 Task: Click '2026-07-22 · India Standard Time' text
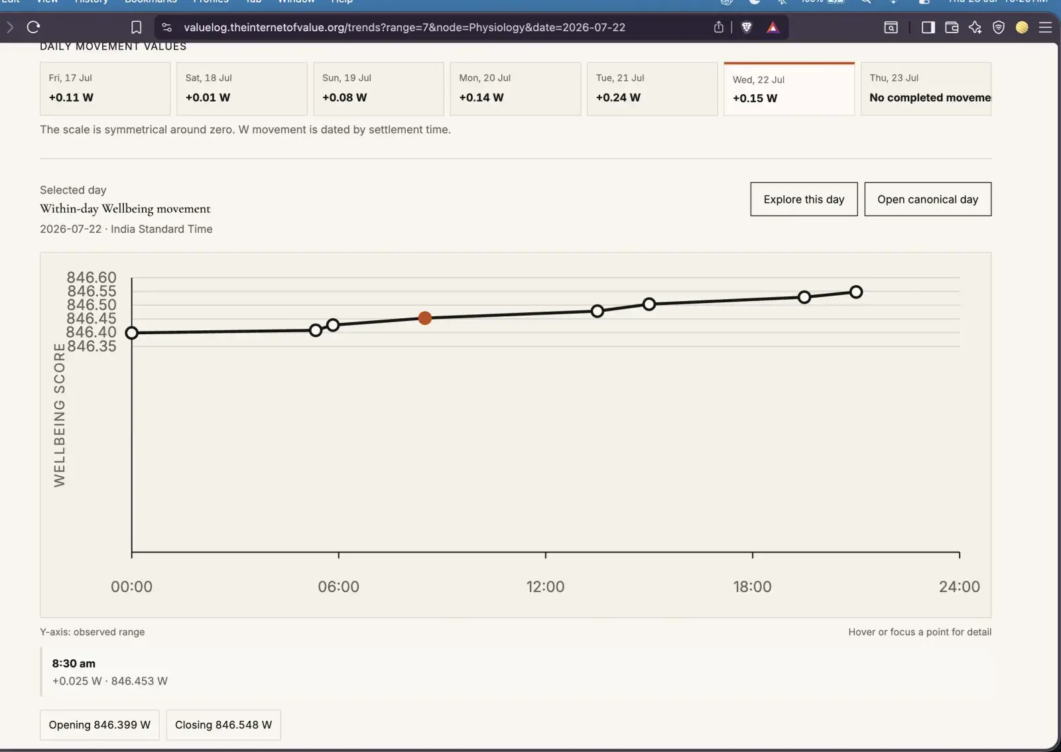coord(126,229)
